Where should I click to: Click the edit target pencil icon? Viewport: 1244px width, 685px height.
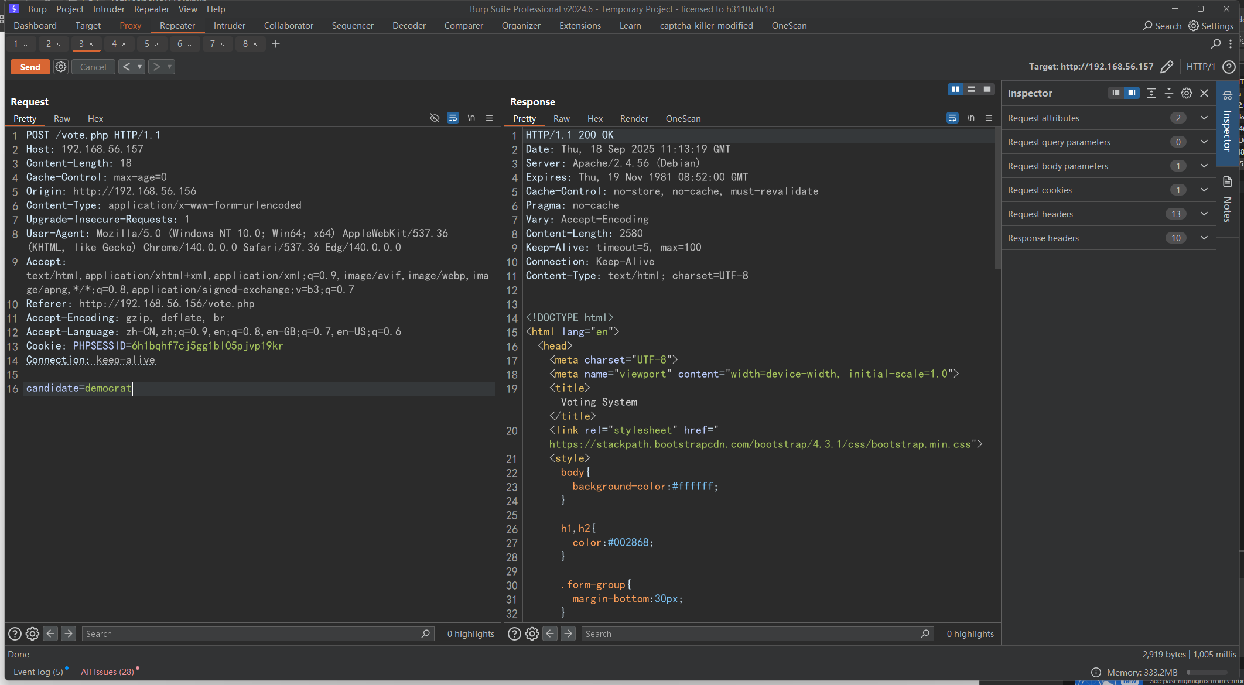tap(1167, 67)
